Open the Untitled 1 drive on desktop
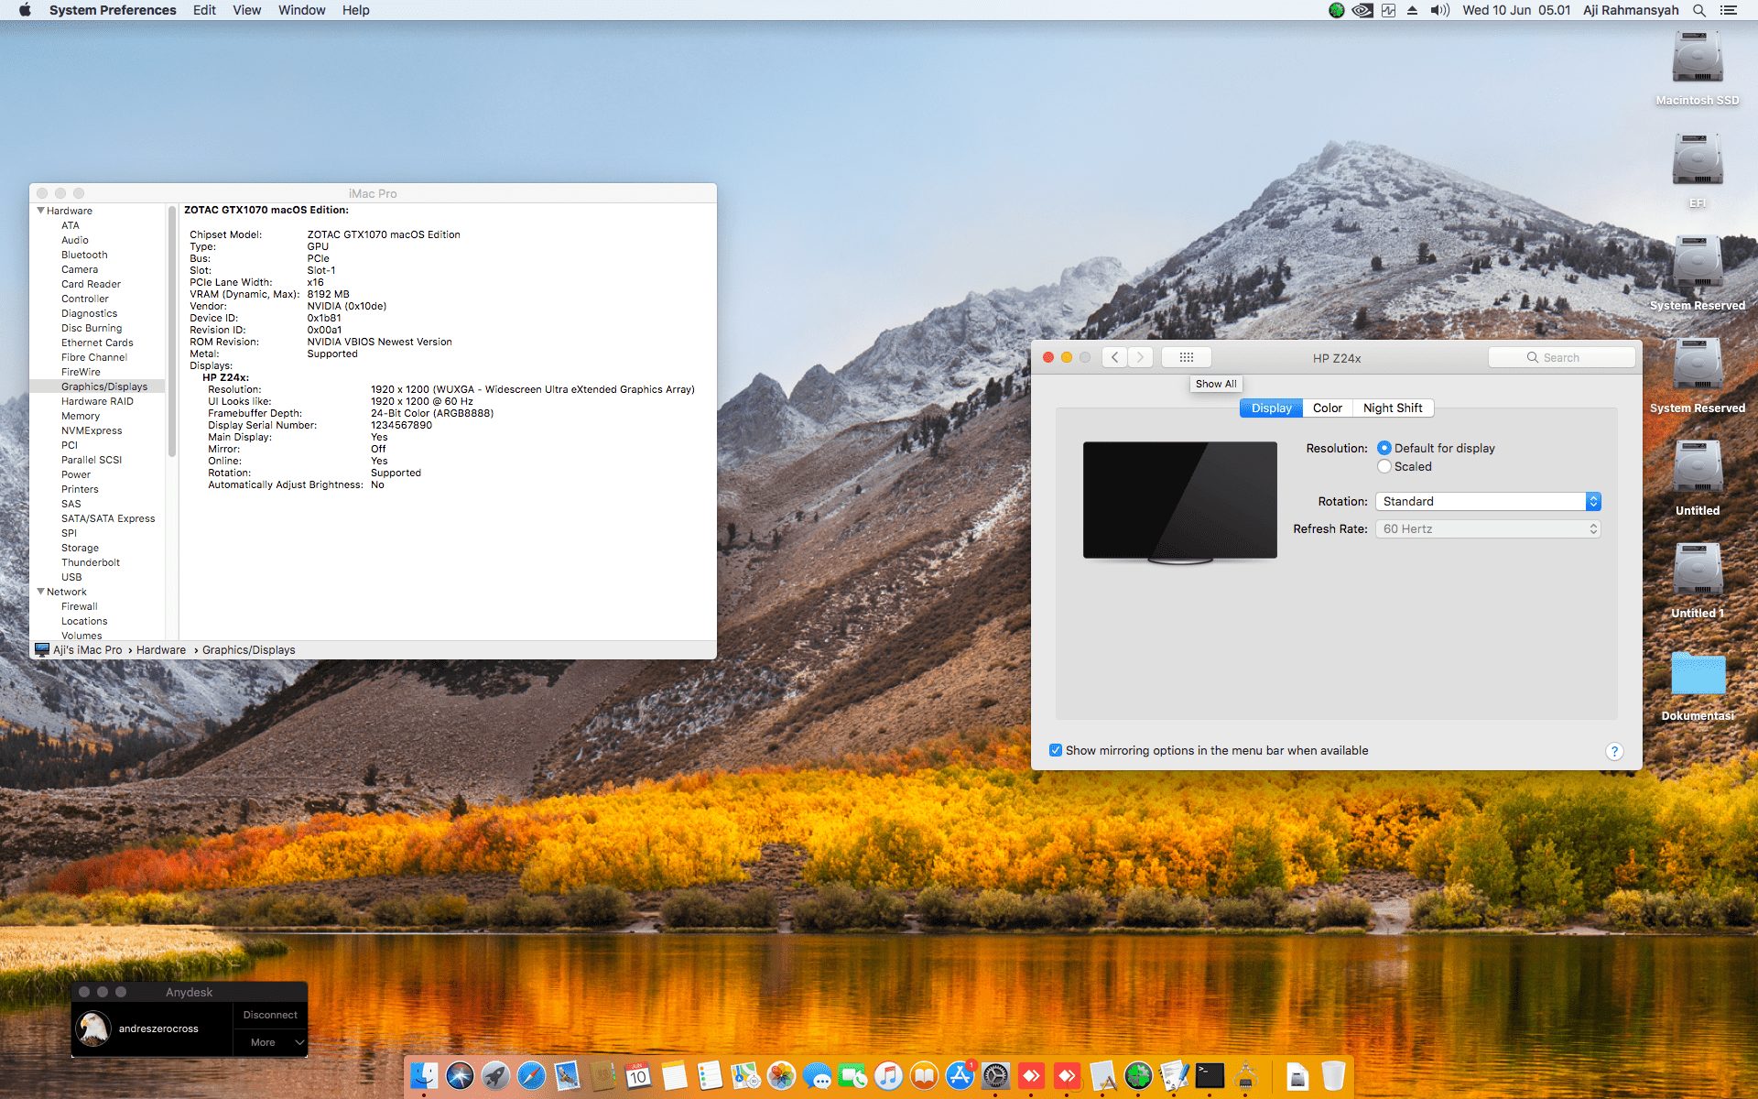The width and height of the screenshot is (1758, 1099). 1698,582
